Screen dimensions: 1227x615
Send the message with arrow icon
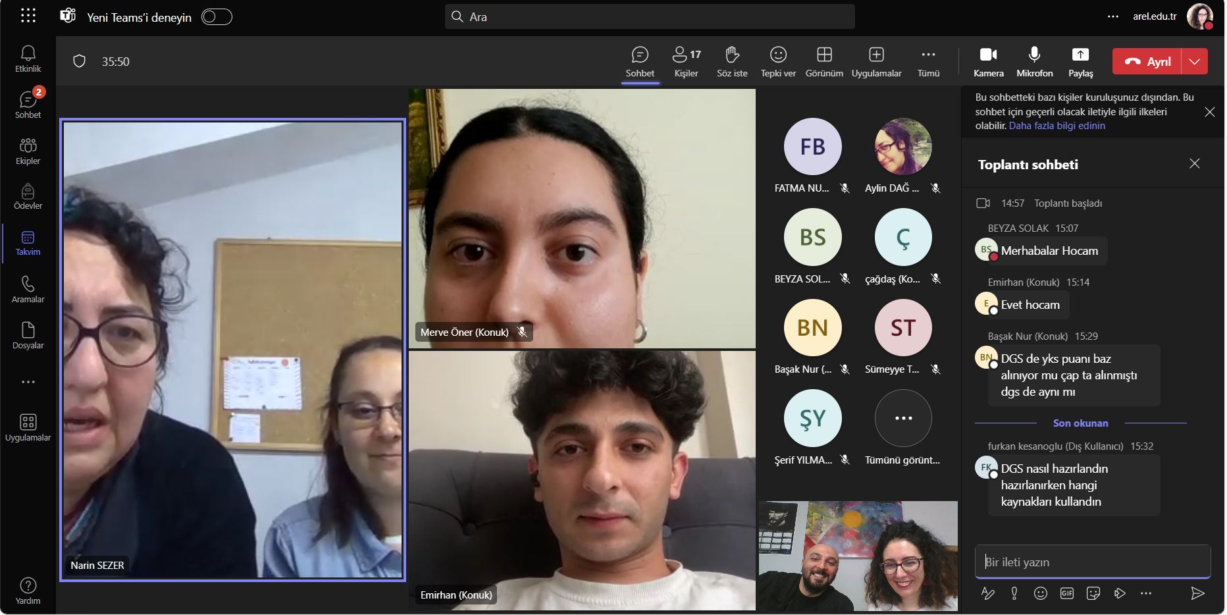pyautogui.click(x=1197, y=593)
